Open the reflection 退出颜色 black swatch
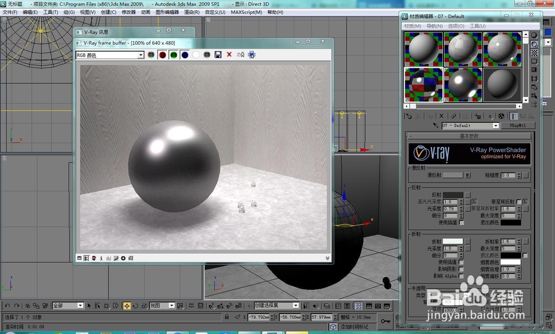This screenshot has width=555, height=334. click(511, 223)
